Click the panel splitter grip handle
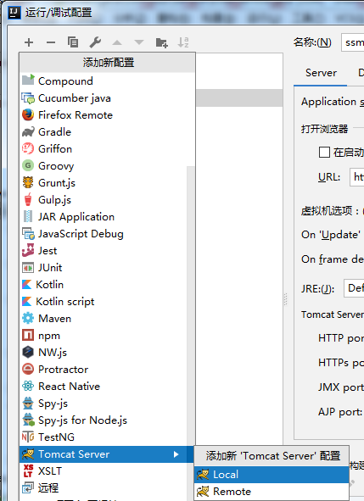Image resolution: width=364 pixels, height=501 pixels. (x=286, y=299)
